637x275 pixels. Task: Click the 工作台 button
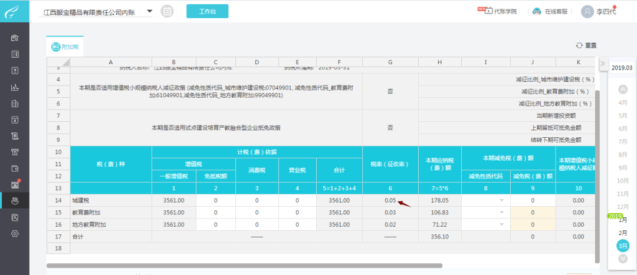pyautogui.click(x=207, y=11)
